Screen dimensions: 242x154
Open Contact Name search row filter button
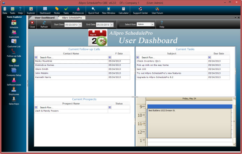[36, 57]
